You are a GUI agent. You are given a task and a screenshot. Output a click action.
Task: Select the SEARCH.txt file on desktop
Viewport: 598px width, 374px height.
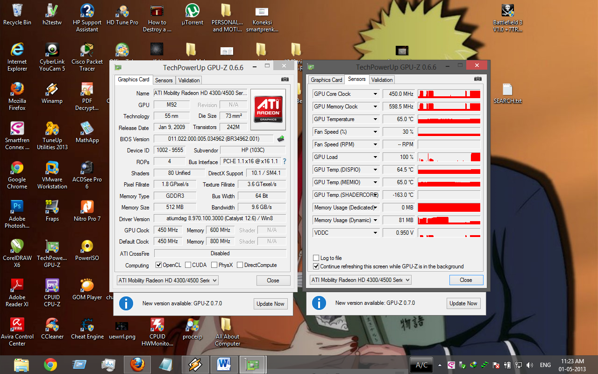coord(508,93)
